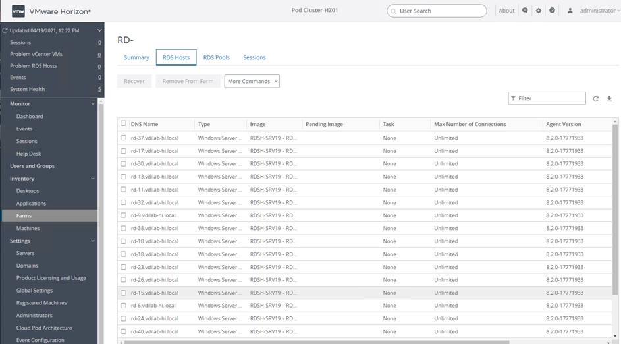This screenshot has width=621, height=344.
Task: Click the table horizontal scrollbar
Action: [x=317, y=342]
